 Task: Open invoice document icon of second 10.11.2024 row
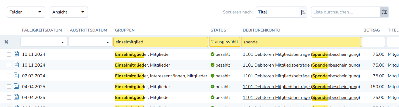coord(16,64)
